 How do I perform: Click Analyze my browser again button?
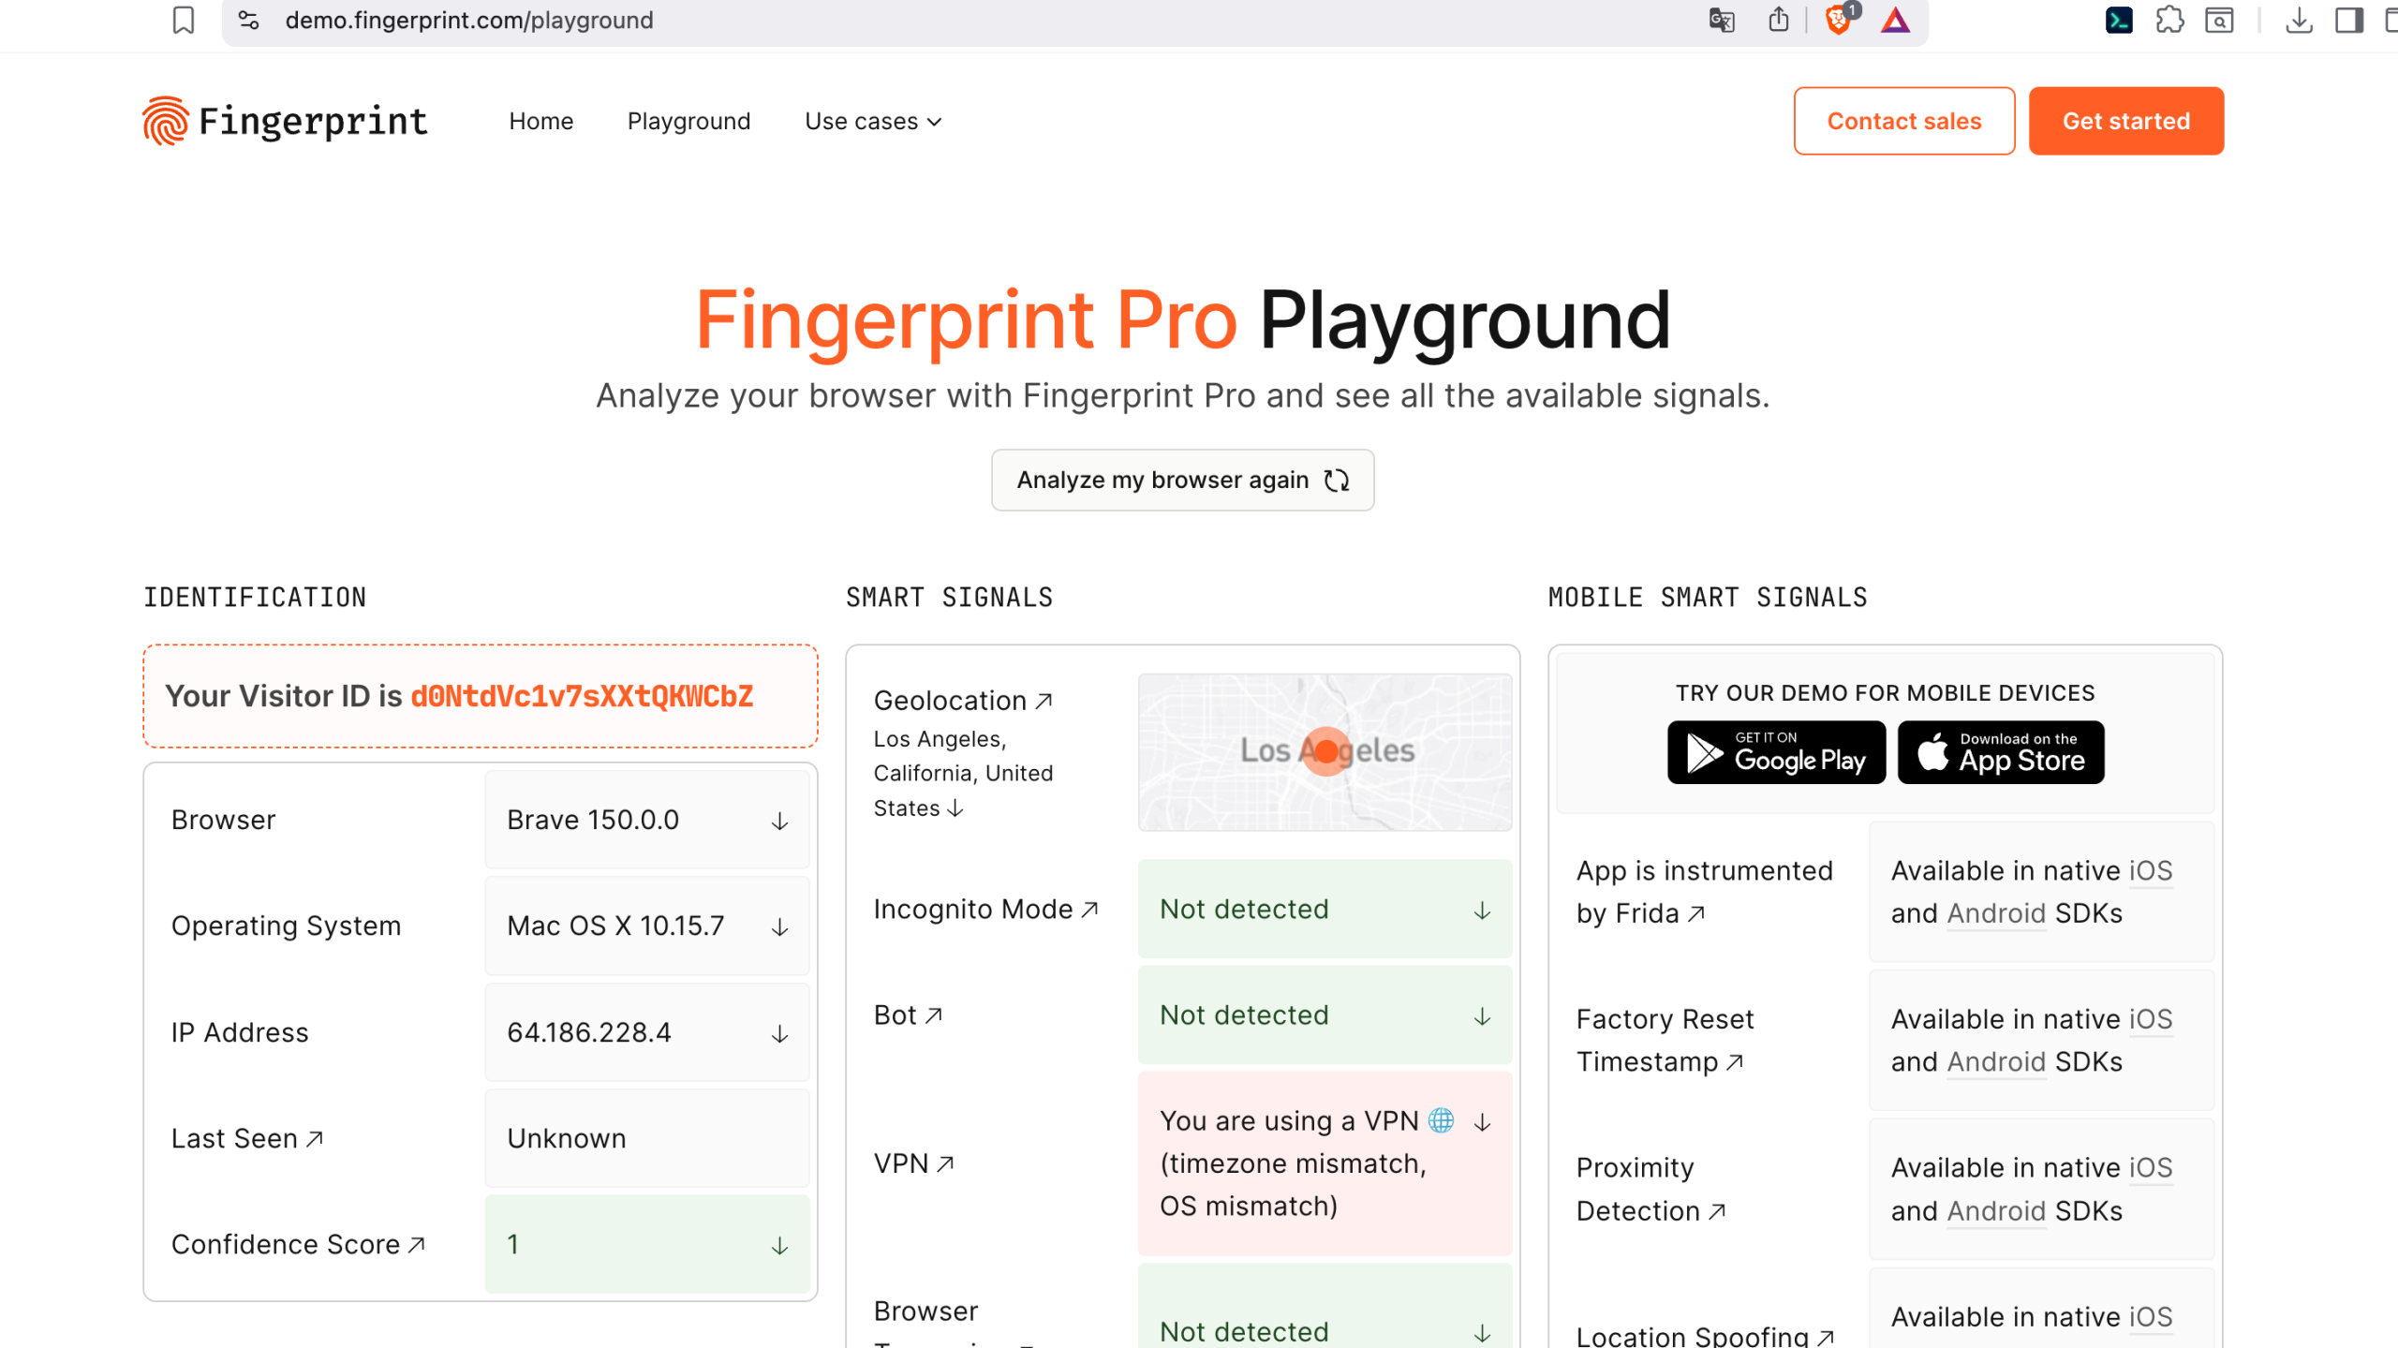point(1182,480)
